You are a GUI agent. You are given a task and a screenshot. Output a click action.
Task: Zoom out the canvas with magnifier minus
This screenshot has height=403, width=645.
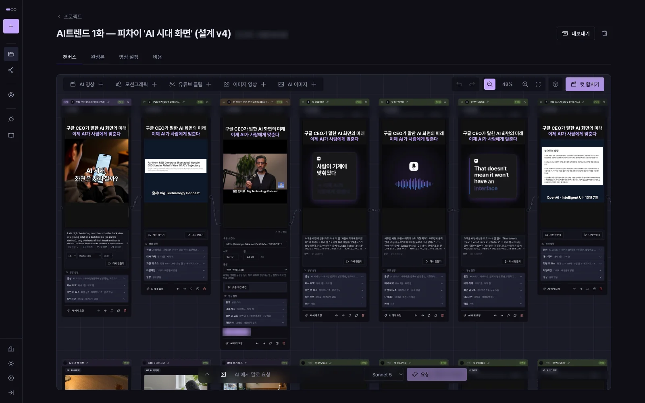489,84
